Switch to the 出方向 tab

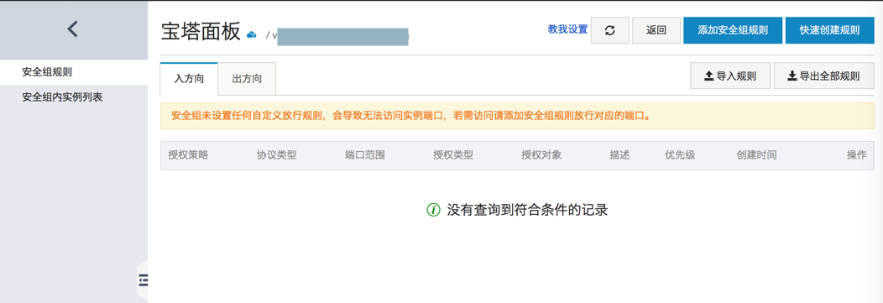pyautogui.click(x=247, y=79)
